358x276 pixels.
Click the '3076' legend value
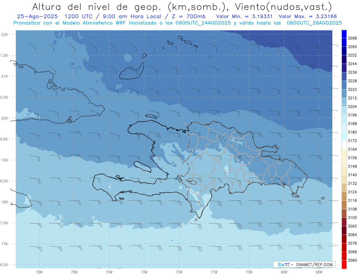click(352, 243)
